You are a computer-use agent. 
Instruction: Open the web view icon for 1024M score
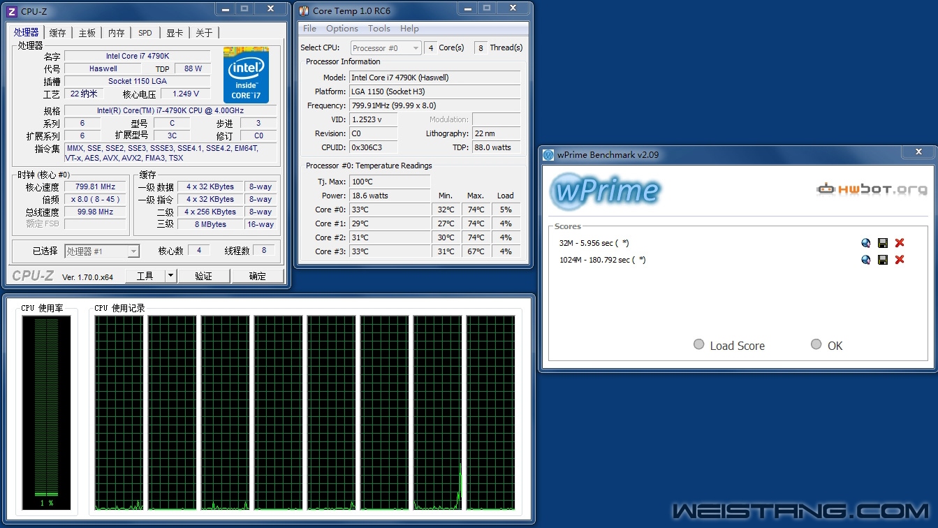(x=866, y=260)
